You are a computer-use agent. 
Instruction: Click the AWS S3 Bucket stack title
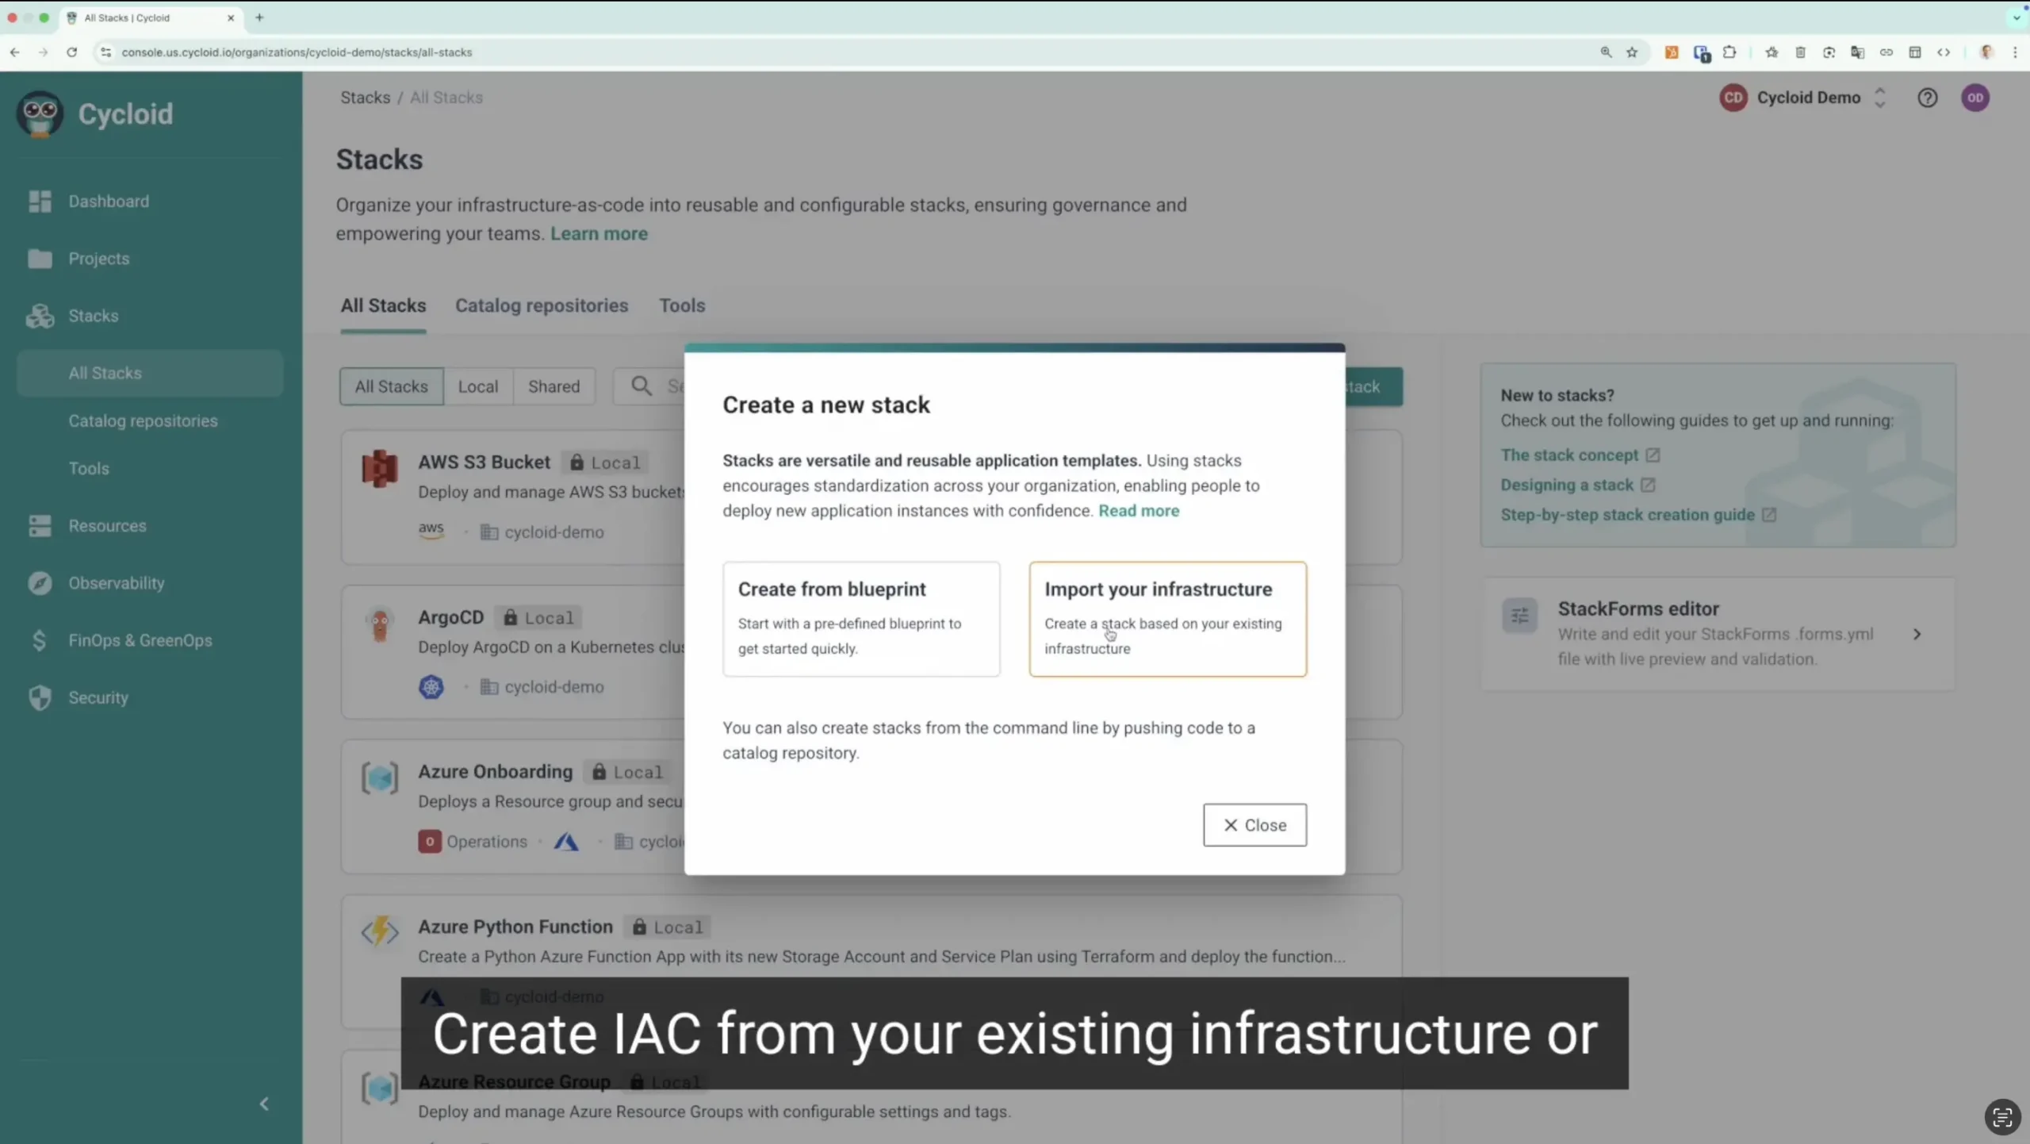(485, 463)
